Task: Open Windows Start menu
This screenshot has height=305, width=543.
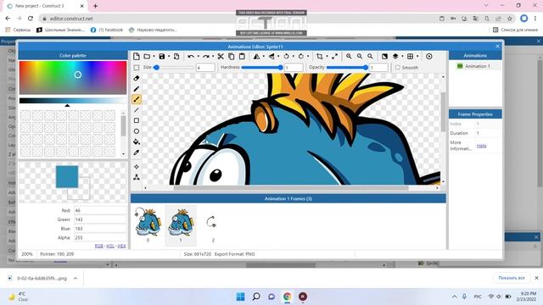Action: coord(240,297)
